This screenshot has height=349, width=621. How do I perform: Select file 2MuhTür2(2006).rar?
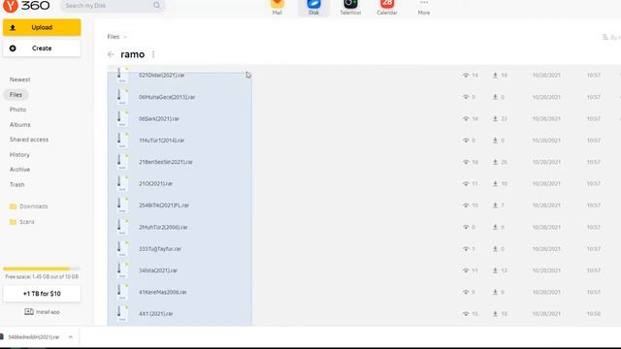[163, 227]
